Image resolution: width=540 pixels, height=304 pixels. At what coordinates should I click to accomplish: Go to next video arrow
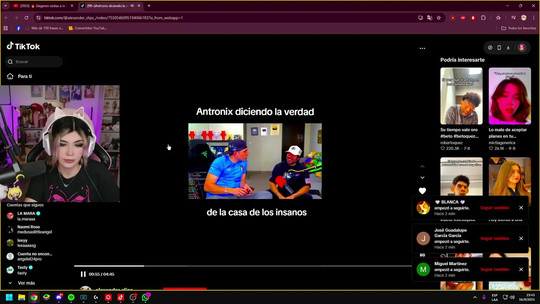click(x=422, y=178)
